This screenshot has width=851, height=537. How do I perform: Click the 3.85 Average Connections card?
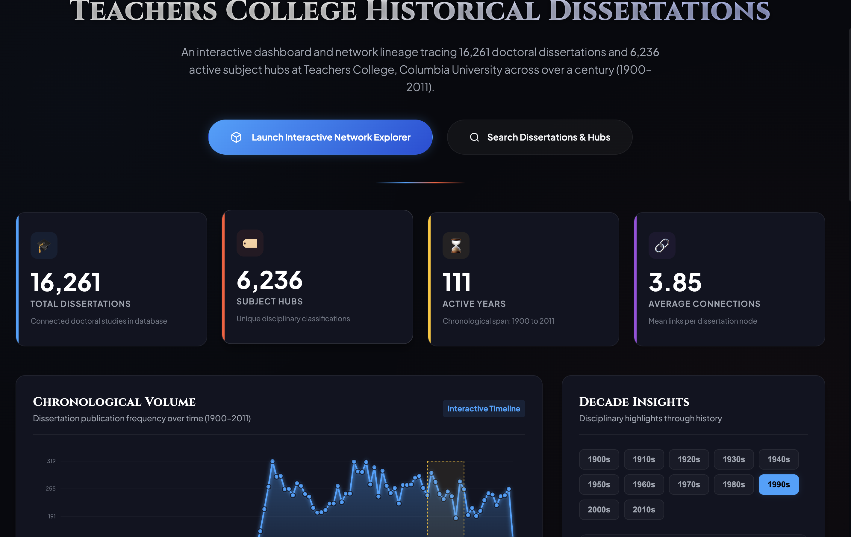[729, 279]
